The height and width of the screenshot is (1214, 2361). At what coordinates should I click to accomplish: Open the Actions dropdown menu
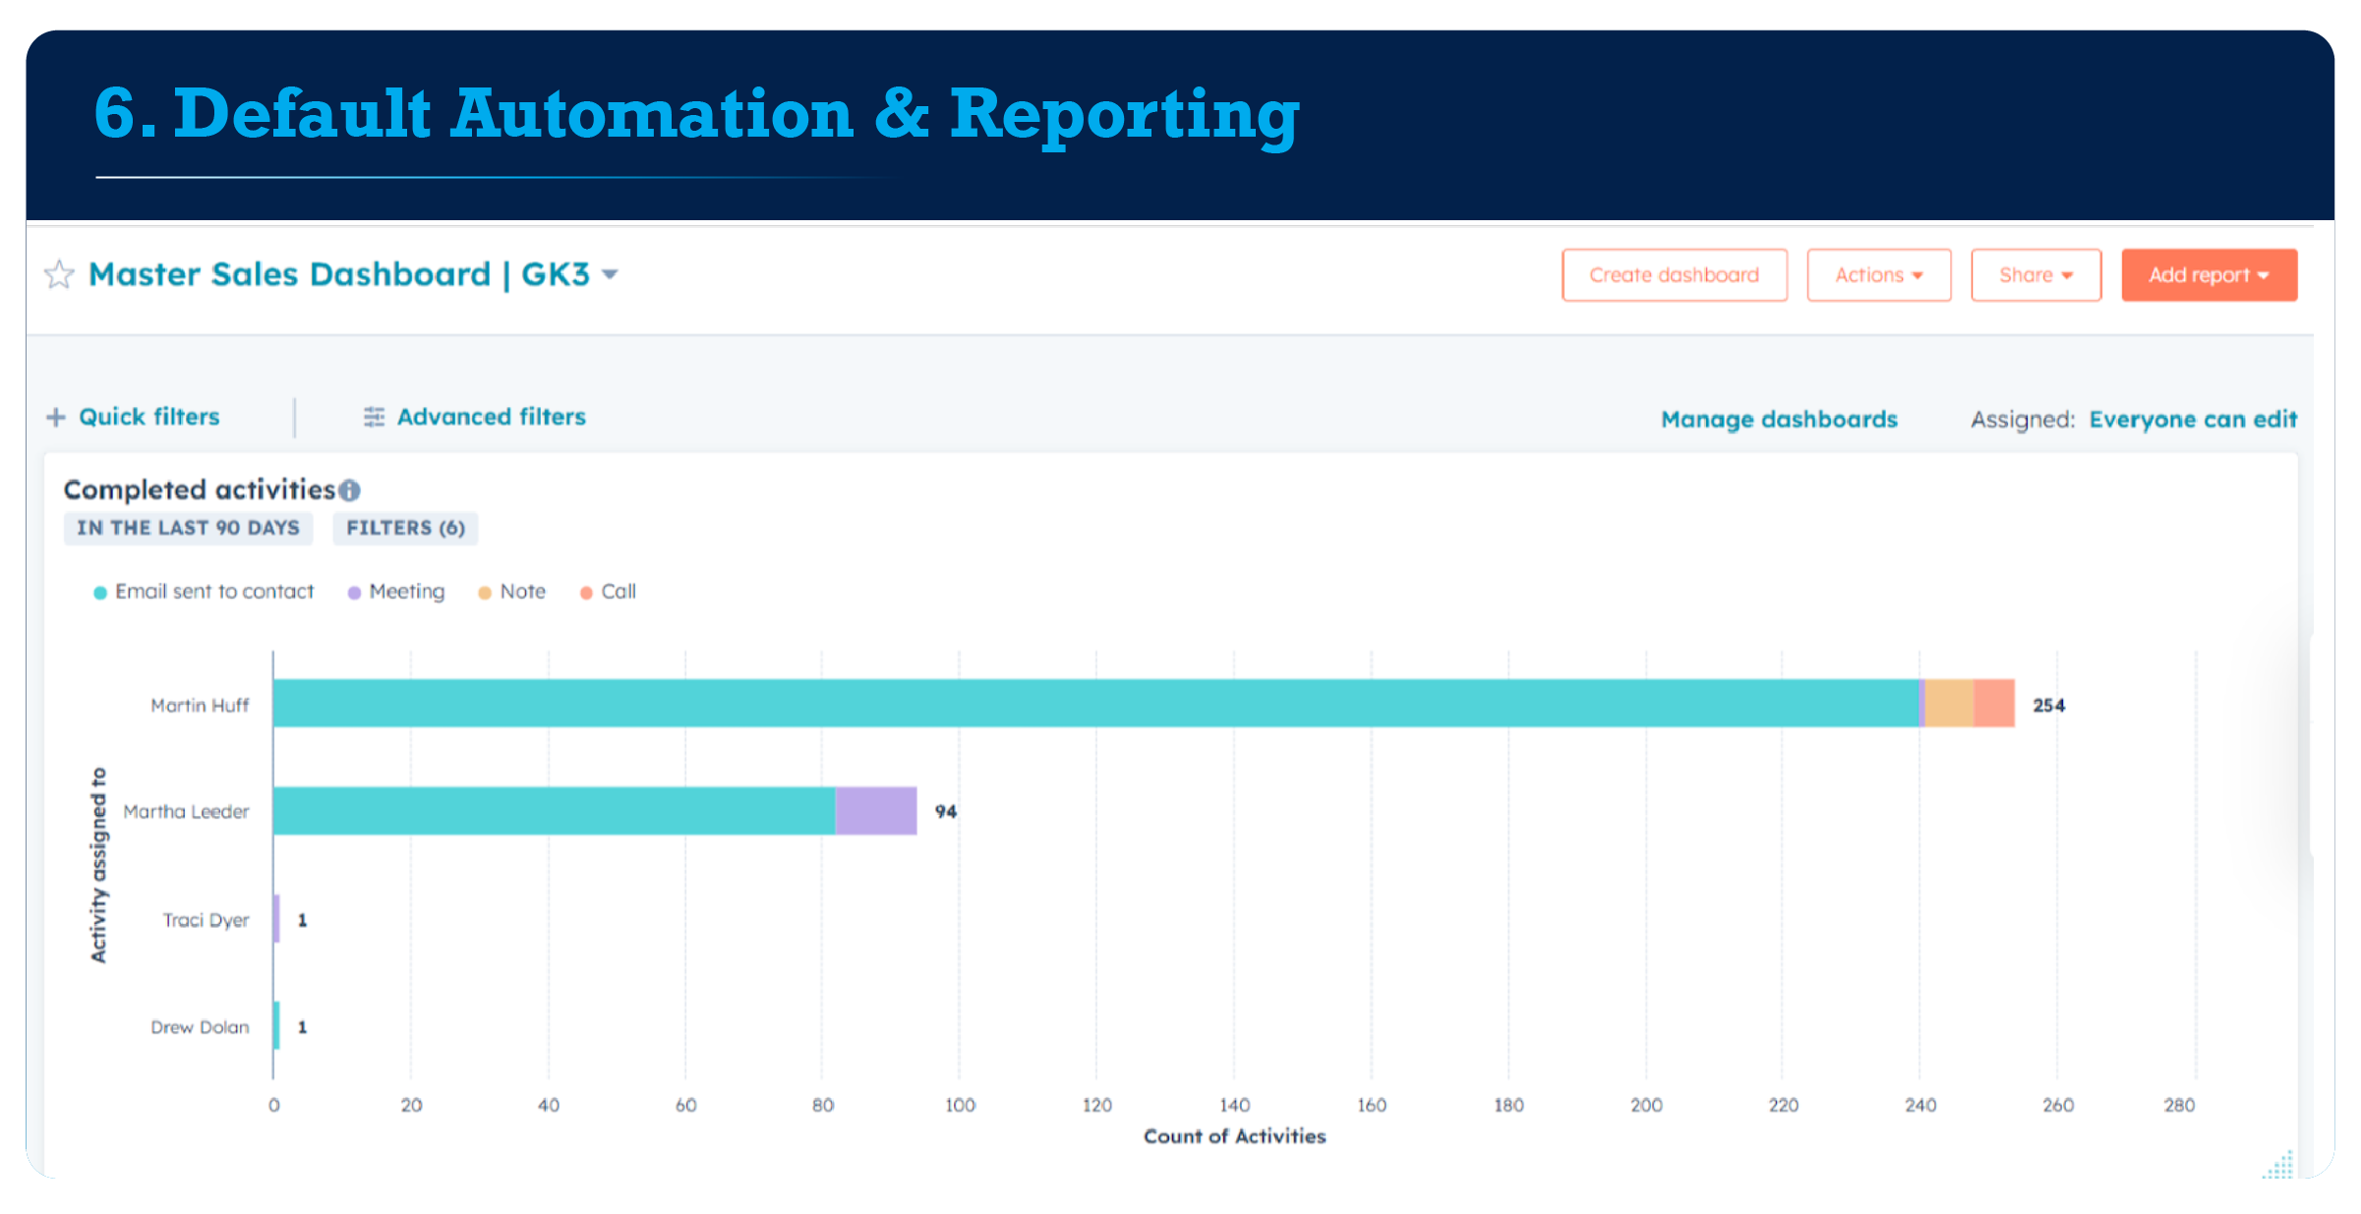(x=1878, y=275)
